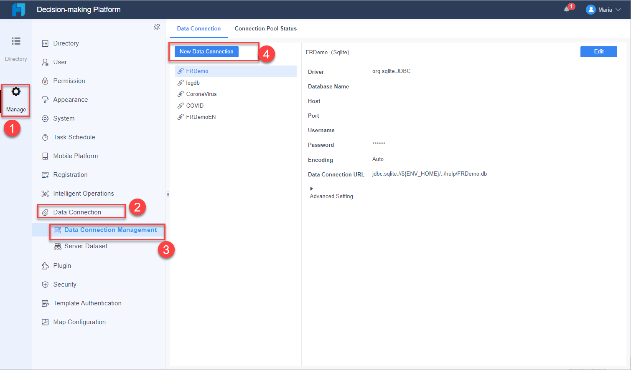This screenshot has width=631, height=370.
Task: Open Map Configuration
Action: coord(79,322)
